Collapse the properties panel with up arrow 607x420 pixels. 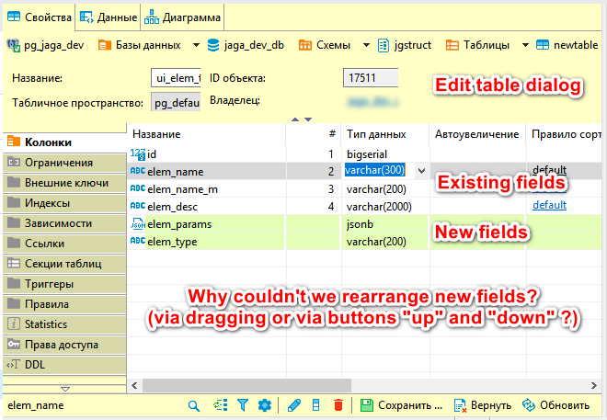pos(295,119)
